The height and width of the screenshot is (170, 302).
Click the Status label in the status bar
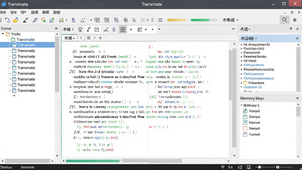click(6, 167)
